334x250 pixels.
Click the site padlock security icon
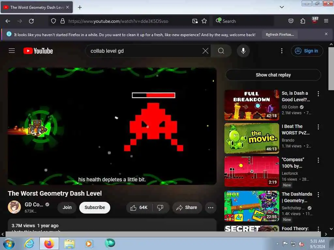[62, 21]
